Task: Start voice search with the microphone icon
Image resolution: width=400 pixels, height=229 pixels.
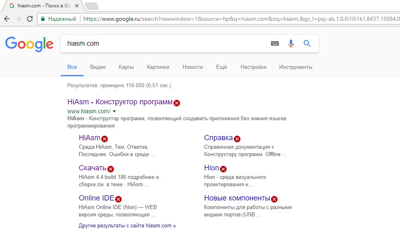Action: tap(291, 44)
